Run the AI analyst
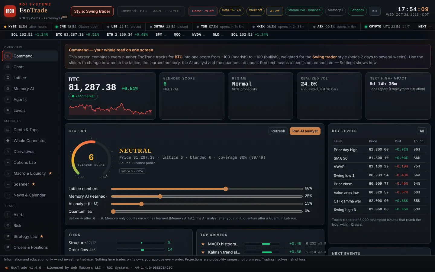This screenshot has height=272, width=435. [305, 131]
